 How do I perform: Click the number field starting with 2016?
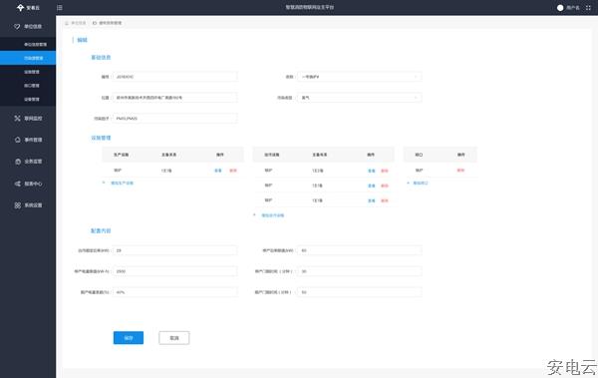click(x=174, y=77)
